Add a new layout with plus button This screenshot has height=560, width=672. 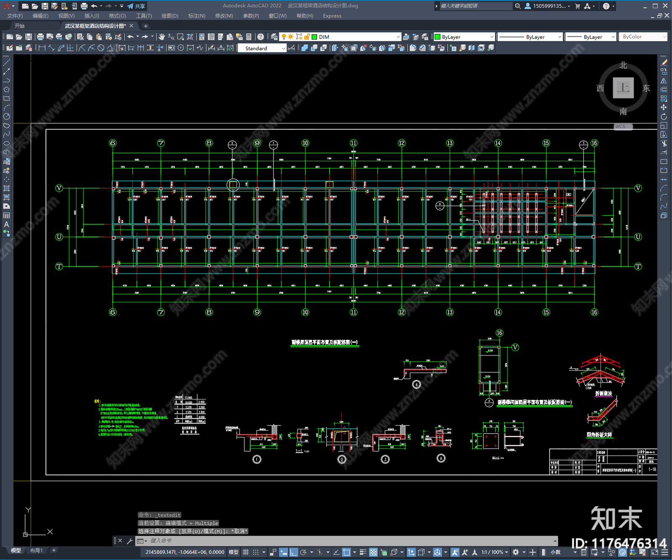point(54,550)
